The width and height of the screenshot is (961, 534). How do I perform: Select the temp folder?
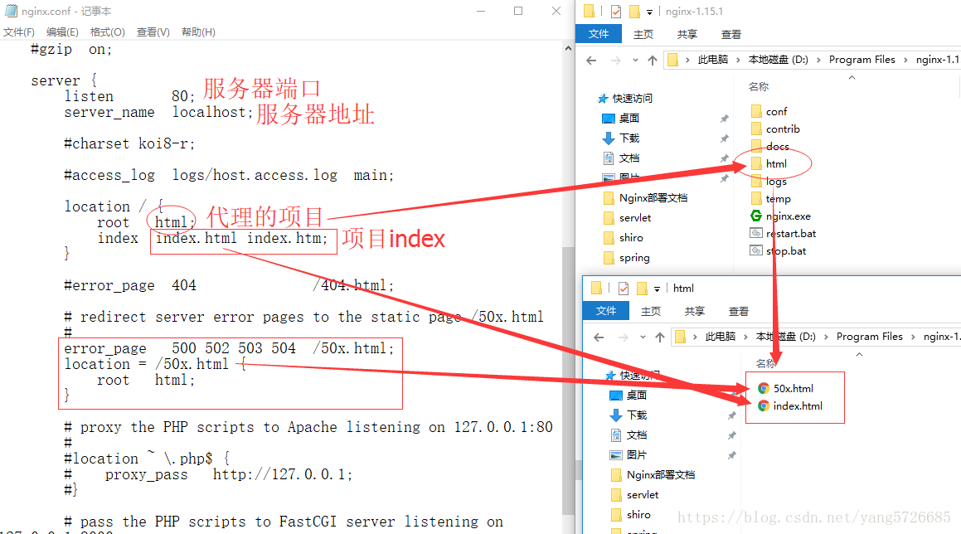(770, 199)
